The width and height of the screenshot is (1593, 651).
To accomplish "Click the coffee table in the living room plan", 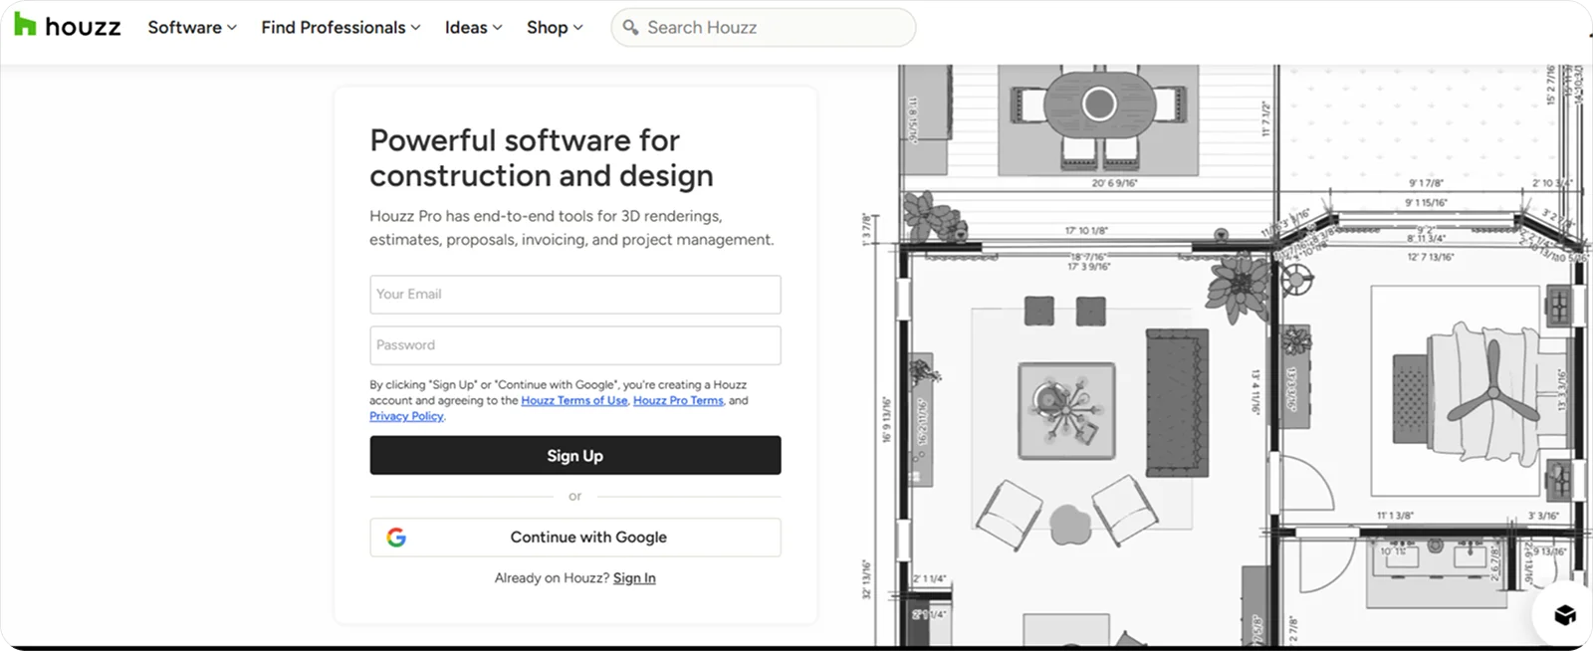I will click(1066, 410).
